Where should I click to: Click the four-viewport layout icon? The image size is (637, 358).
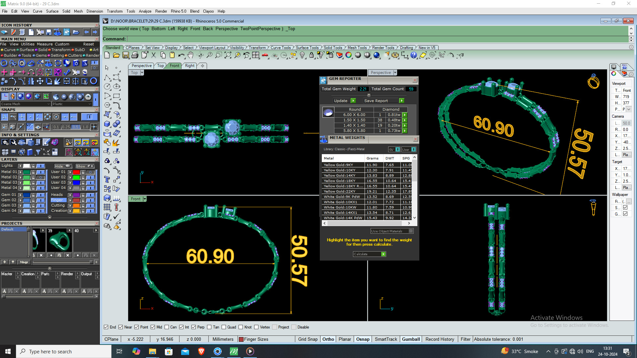coord(255,55)
